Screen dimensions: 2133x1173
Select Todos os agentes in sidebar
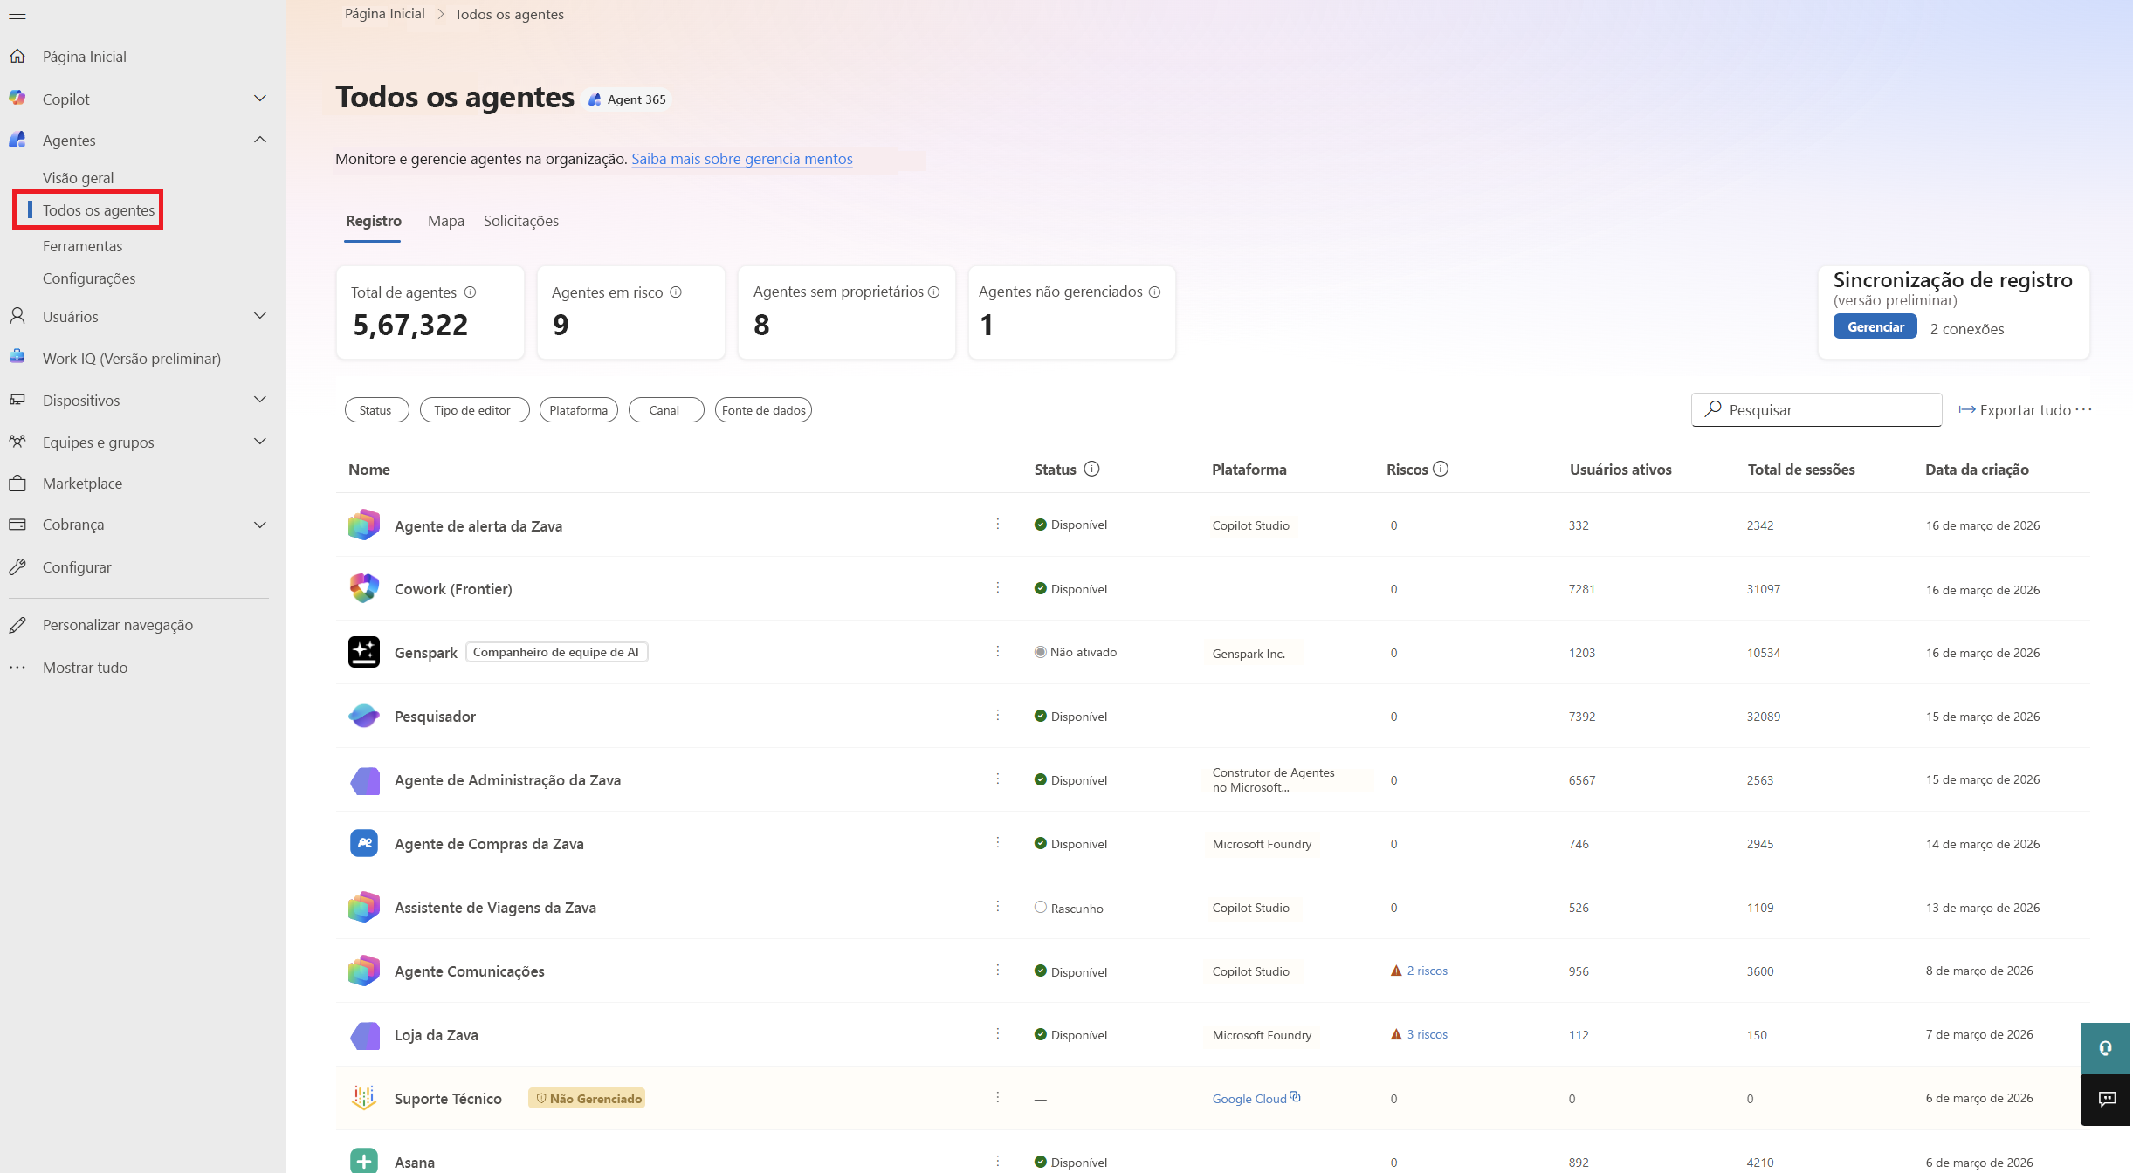click(x=99, y=210)
